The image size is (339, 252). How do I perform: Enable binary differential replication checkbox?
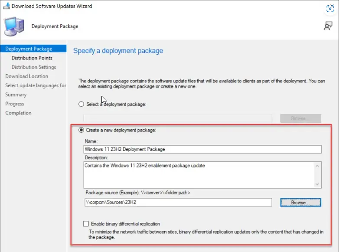[x=86, y=224]
